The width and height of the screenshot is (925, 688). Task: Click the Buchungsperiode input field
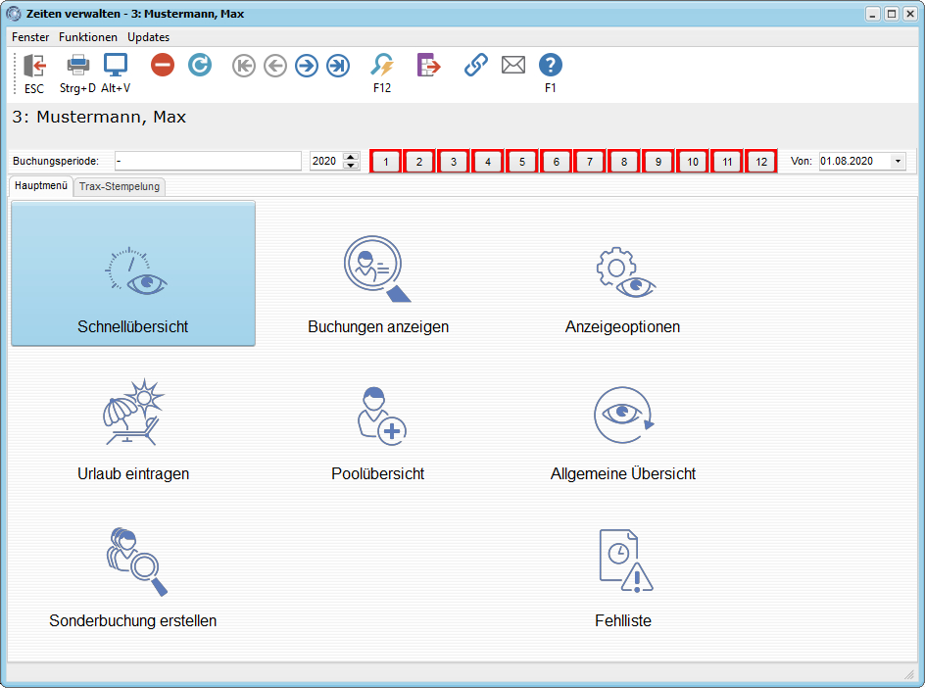(209, 161)
